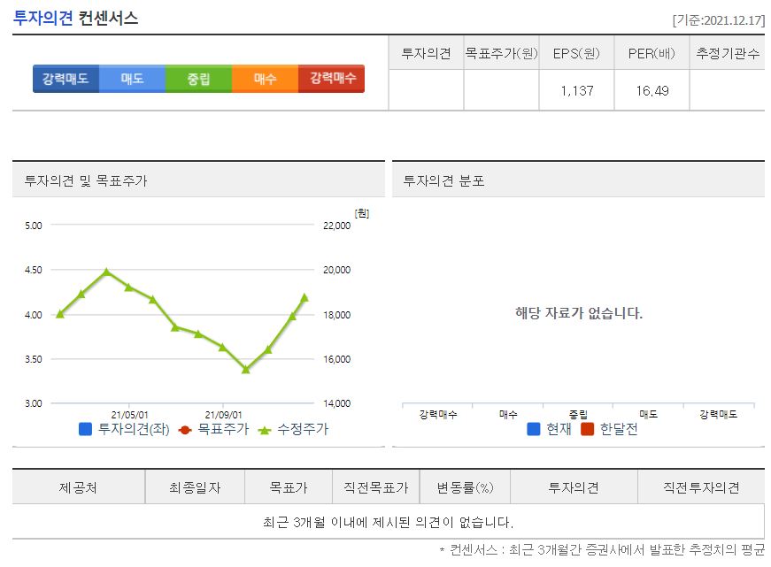Image resolution: width=771 pixels, height=567 pixels.
Task: Switch to the 목표가 column
Action: (283, 486)
